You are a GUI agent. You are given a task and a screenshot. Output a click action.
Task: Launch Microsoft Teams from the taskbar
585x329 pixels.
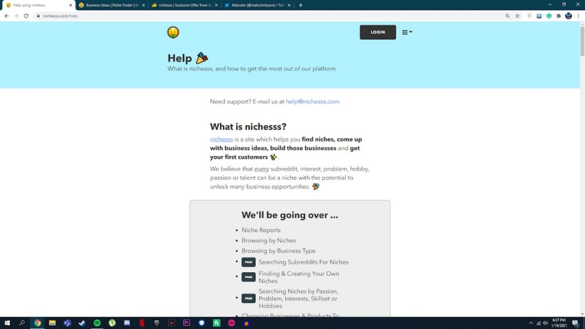point(67,323)
